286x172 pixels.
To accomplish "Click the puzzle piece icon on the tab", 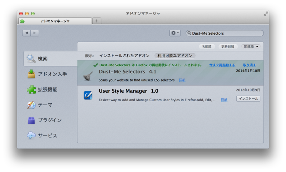I will coord(23,21).
